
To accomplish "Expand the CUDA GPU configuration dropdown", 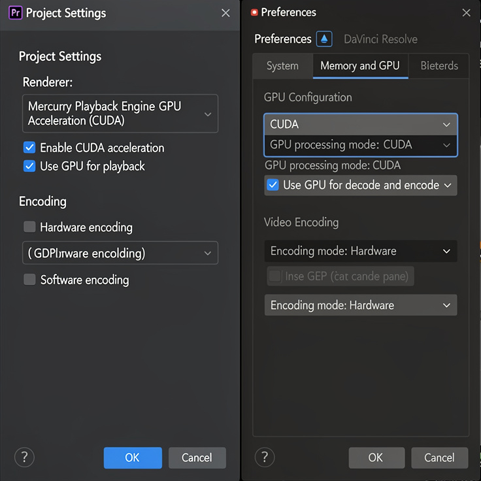I will pos(360,124).
